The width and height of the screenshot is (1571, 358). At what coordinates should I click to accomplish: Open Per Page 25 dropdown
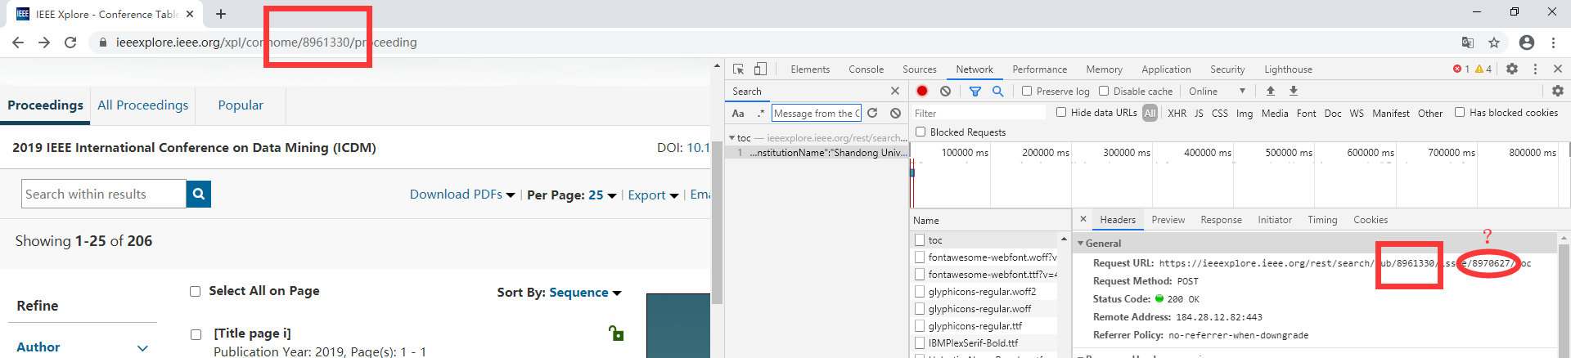pos(572,195)
